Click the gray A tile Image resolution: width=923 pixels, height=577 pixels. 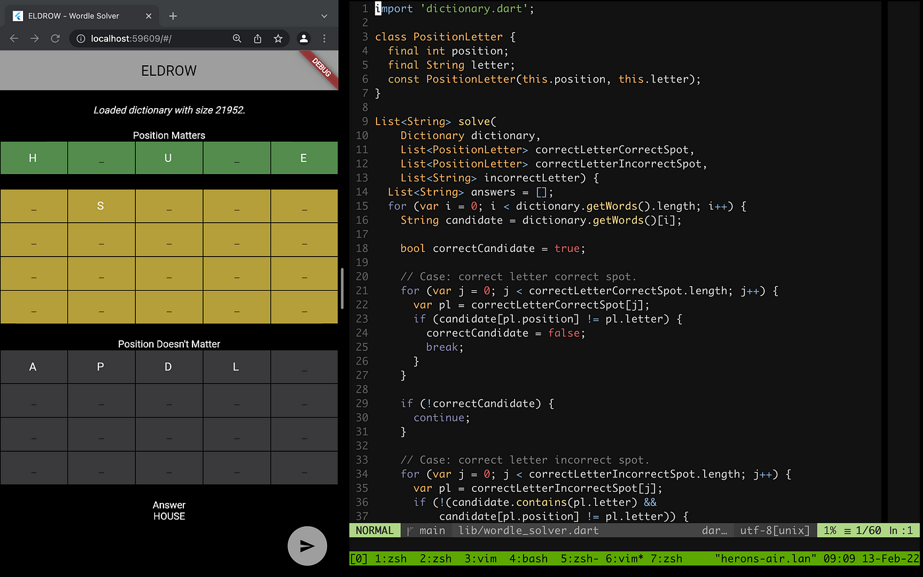34,367
